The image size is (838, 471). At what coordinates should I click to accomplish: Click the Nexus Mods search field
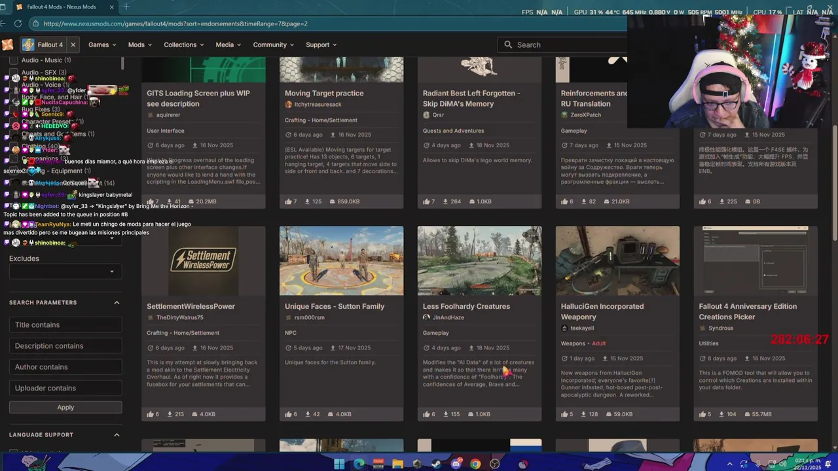[x=563, y=44]
